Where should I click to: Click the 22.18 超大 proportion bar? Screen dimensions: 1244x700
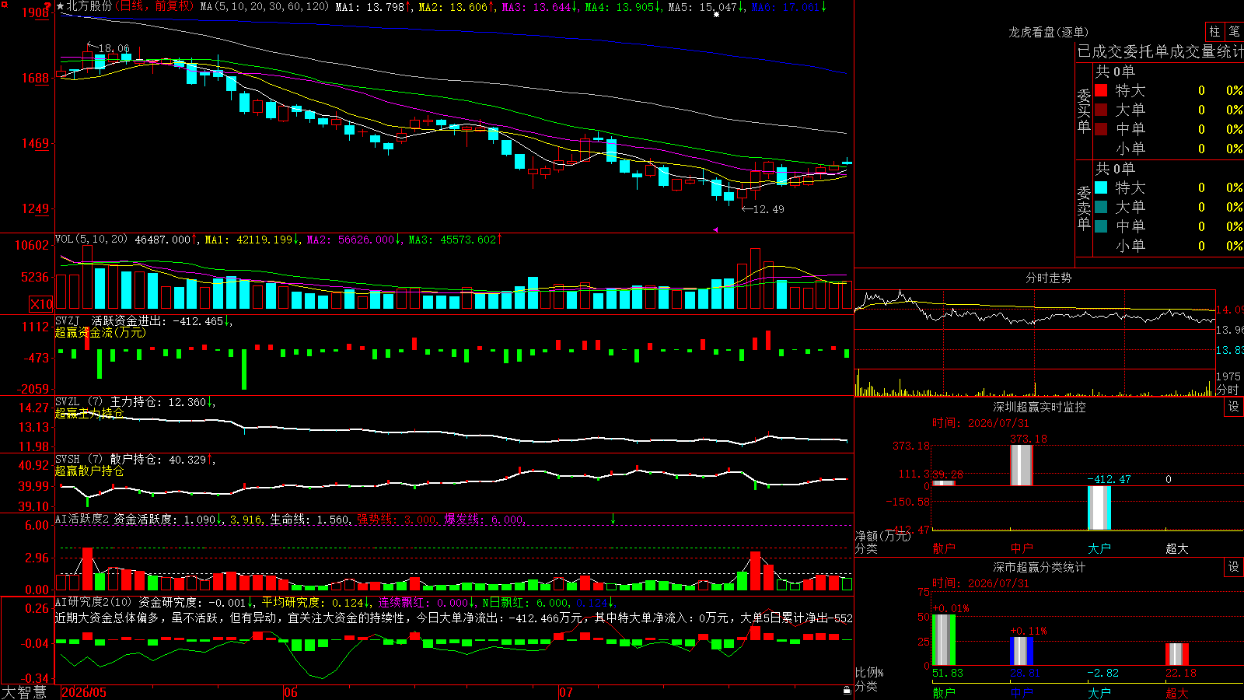[x=1177, y=654]
